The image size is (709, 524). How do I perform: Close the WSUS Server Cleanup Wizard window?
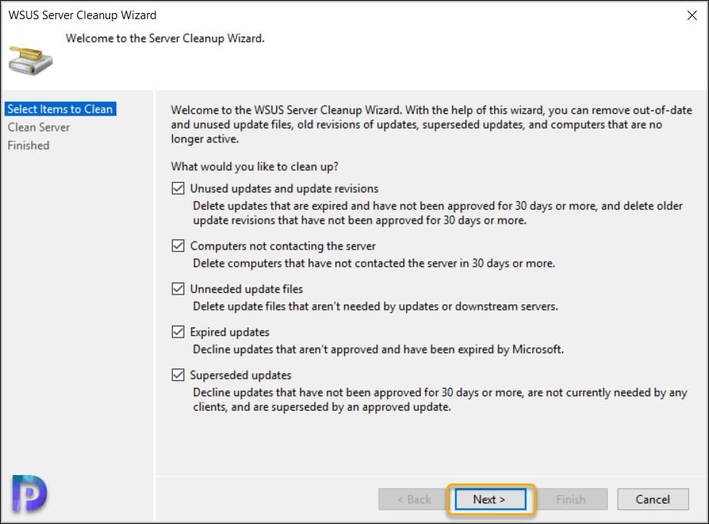(691, 15)
